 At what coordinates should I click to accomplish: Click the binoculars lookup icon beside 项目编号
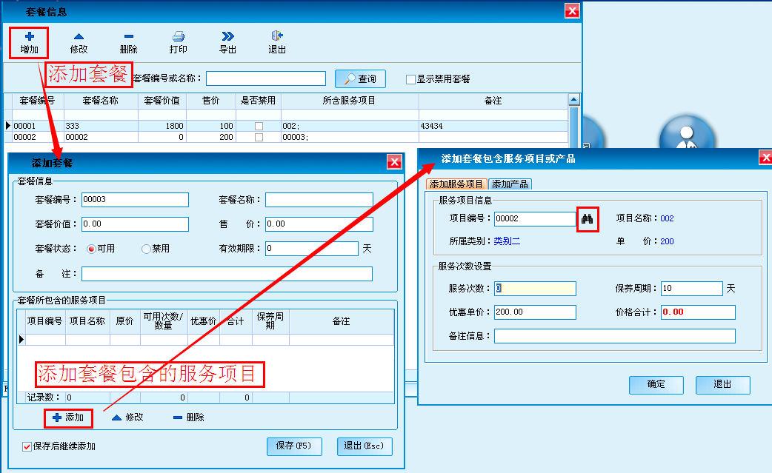click(x=588, y=219)
